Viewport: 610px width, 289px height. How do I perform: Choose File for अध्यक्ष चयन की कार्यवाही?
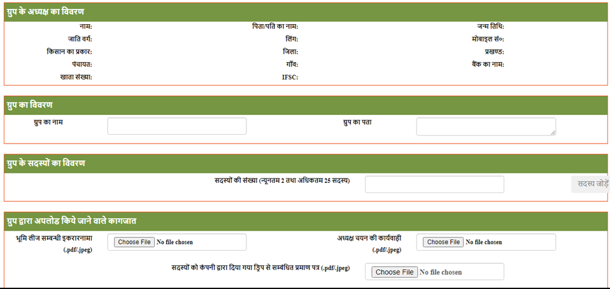tap(444, 242)
